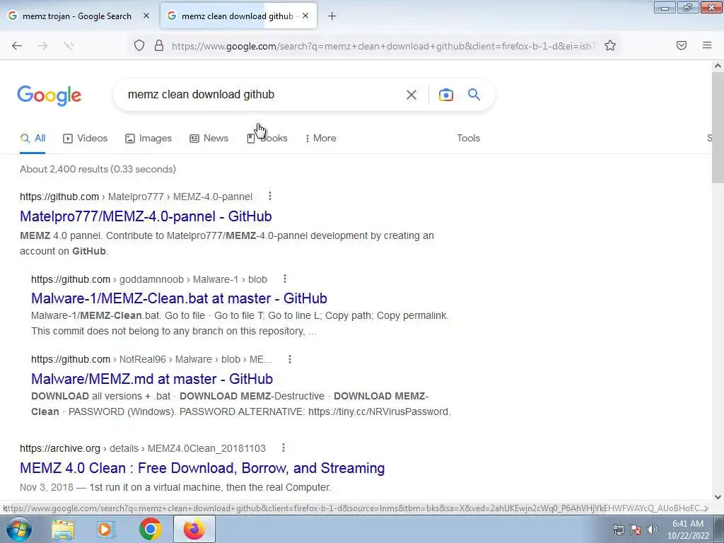
Task: Click the page scroll-down arrow
Action: (718, 497)
